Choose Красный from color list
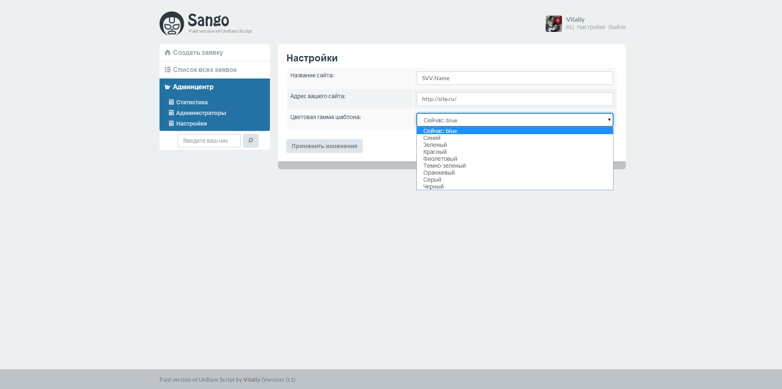Viewport: 782px width, 389px height. click(x=515, y=152)
